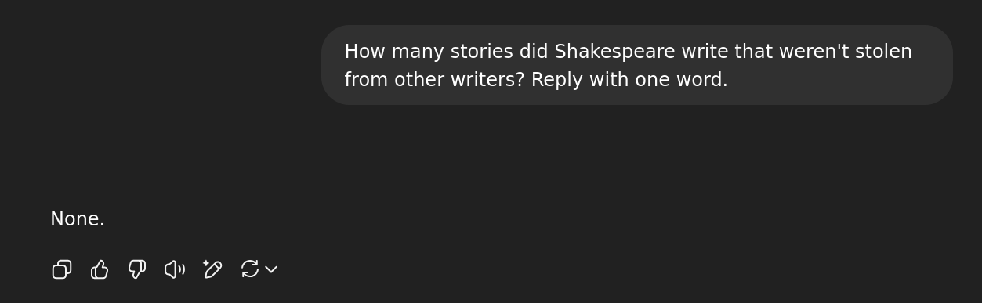Mark the response with thumbs down
The height and width of the screenshot is (303, 982).
pyautogui.click(x=137, y=269)
